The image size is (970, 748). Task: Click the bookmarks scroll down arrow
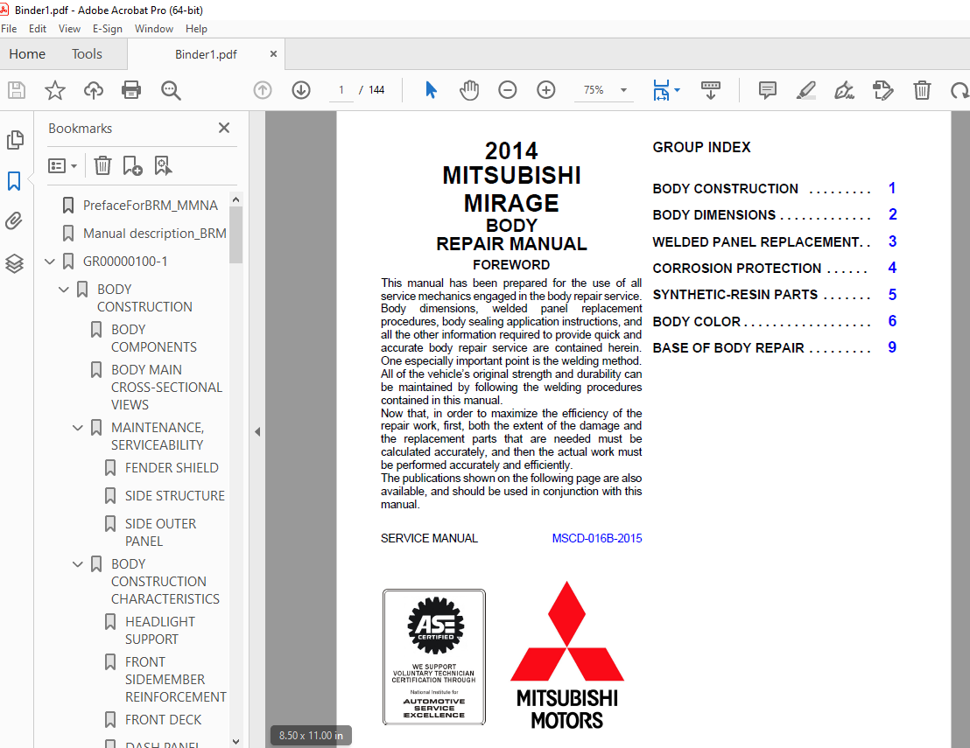235,741
